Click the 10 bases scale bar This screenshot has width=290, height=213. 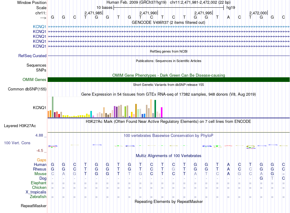click(169, 8)
